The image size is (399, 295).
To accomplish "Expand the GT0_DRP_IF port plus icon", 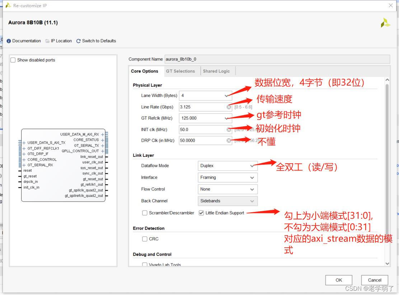I will [24, 154].
